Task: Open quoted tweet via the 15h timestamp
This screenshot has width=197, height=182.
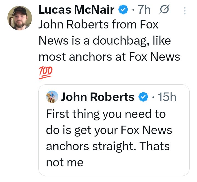Action: [167, 97]
